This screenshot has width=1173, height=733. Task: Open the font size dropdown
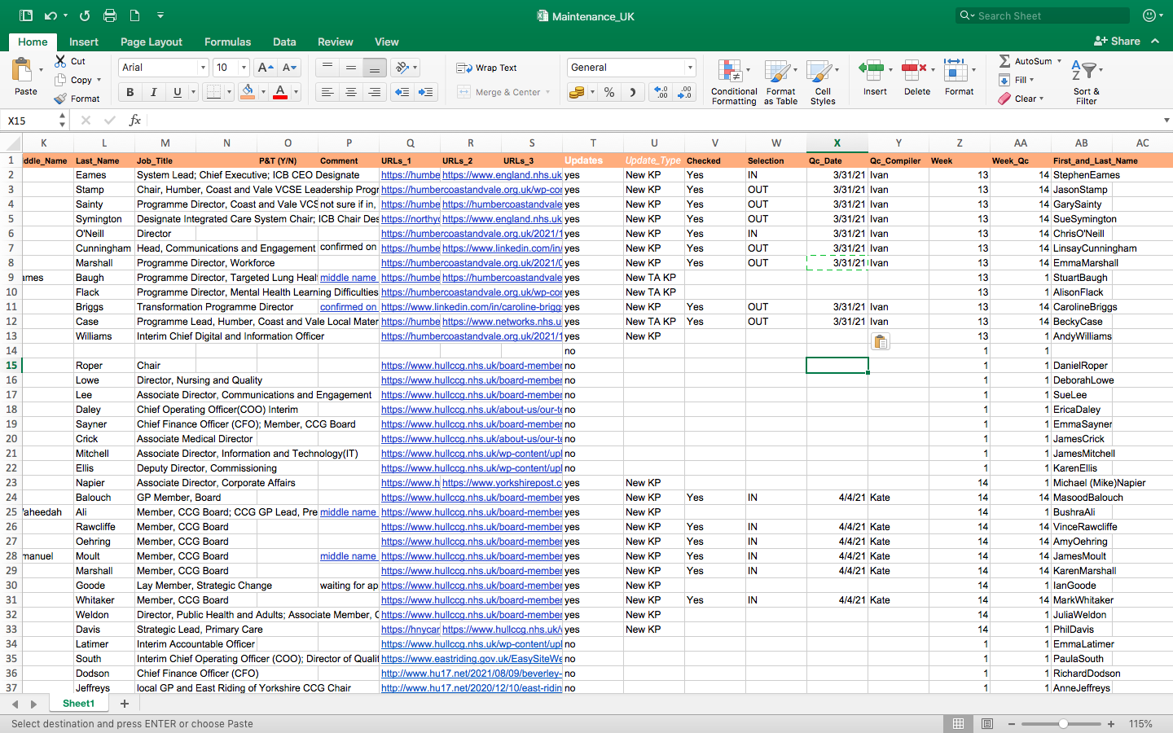coord(244,68)
